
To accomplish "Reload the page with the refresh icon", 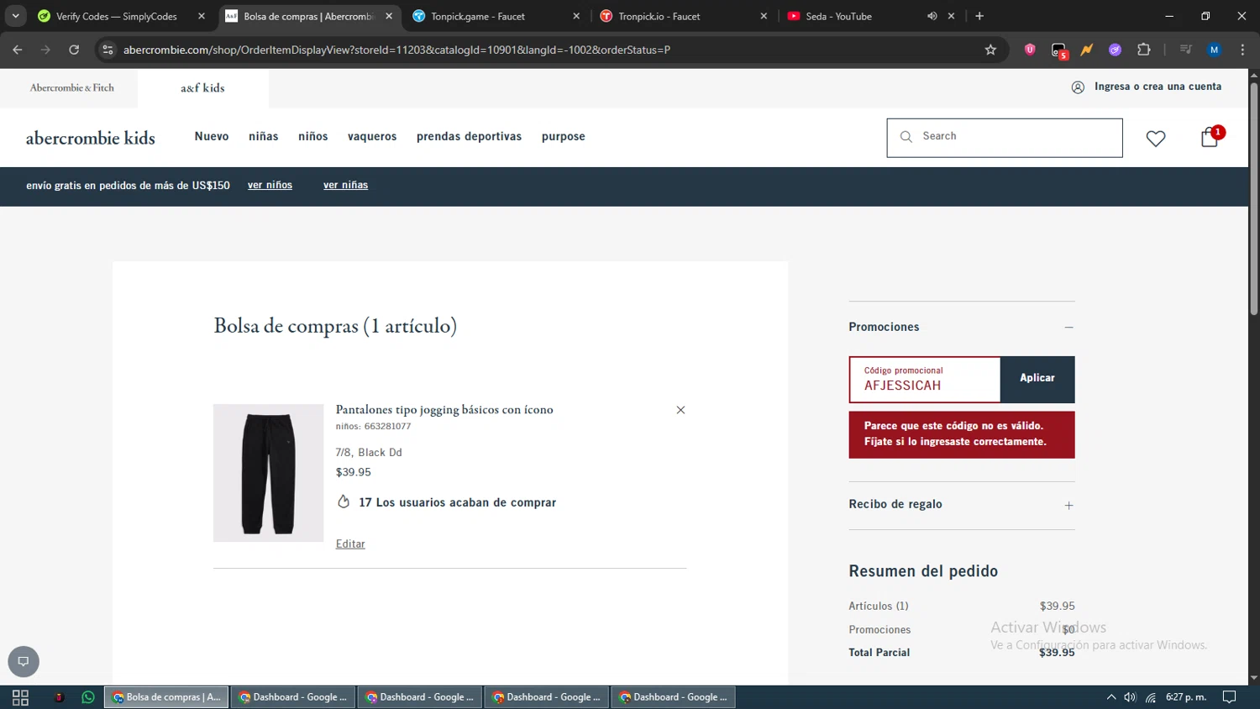I will (74, 50).
